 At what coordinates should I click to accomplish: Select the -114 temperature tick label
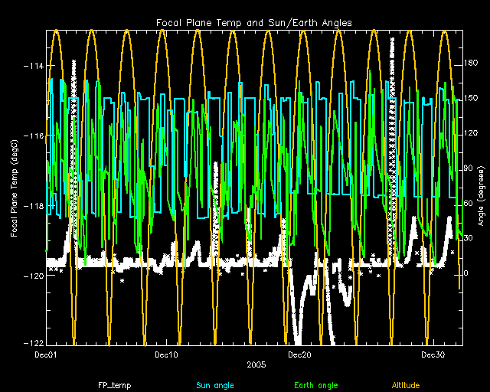click(32, 66)
